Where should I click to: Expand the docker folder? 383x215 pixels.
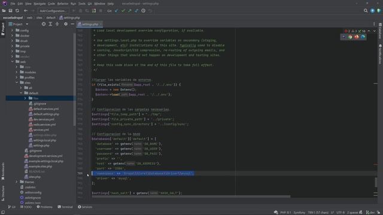point(12,36)
